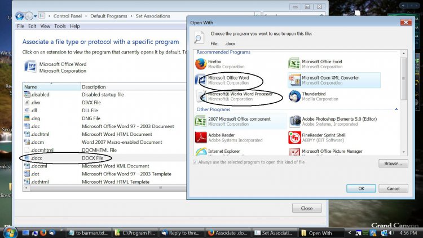Select the .dochtml row

pos(105,134)
